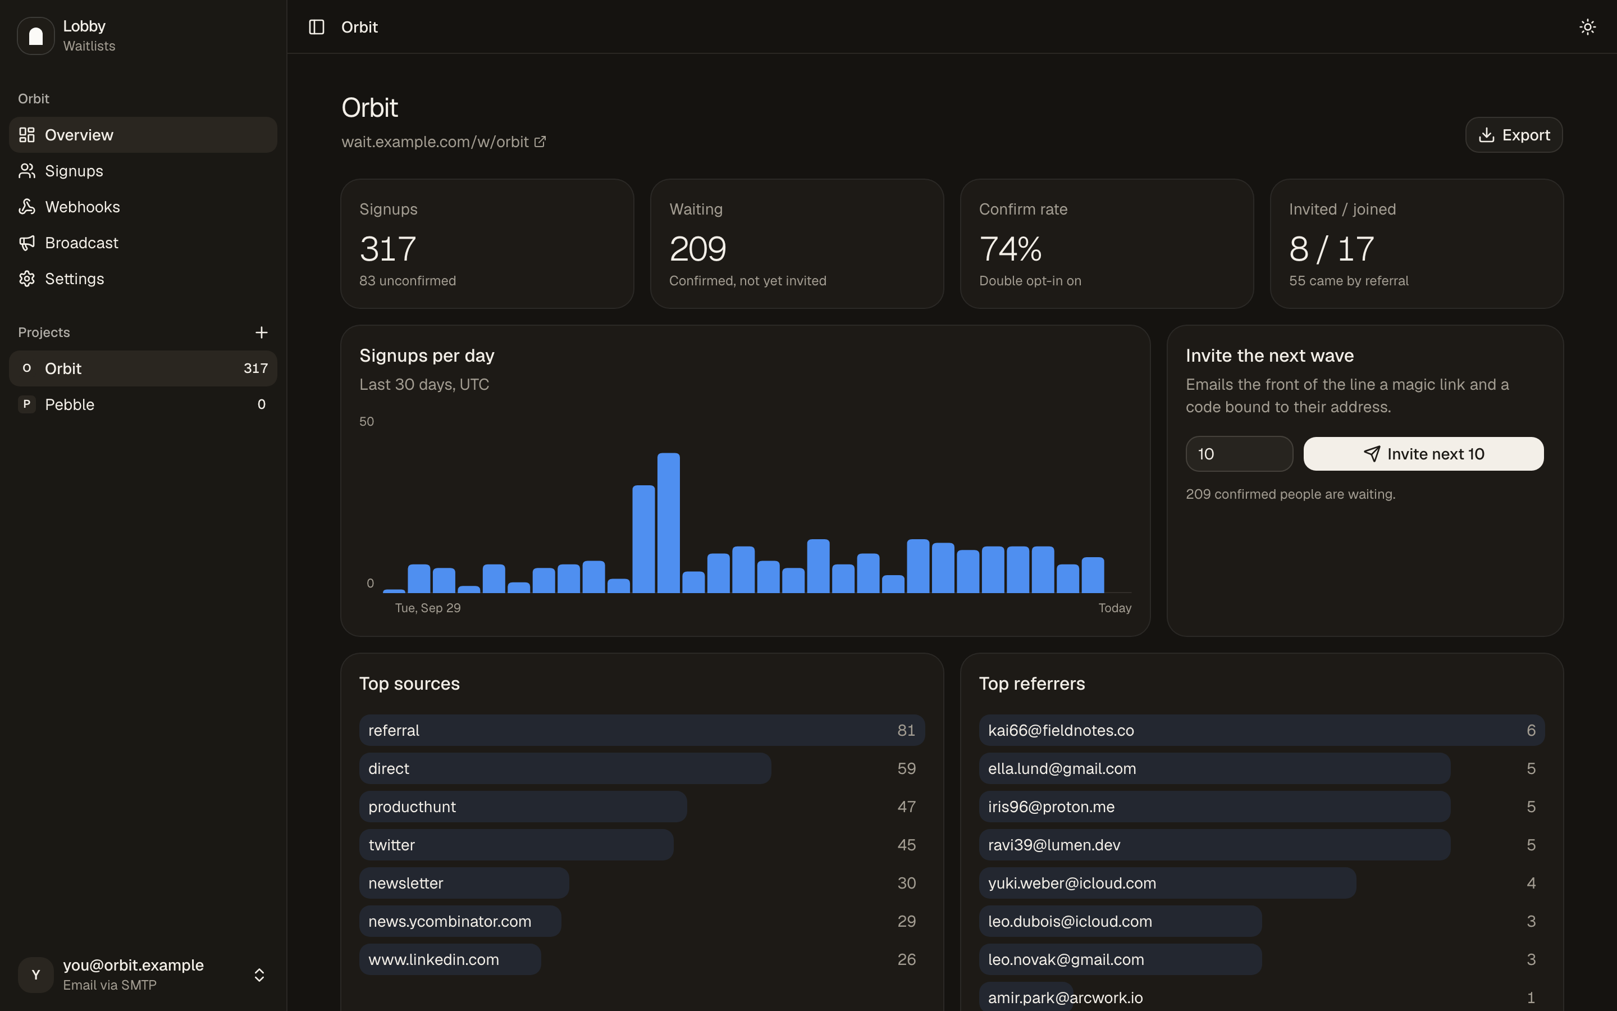1617x1011 pixels.
Task: Click the Confirm rate 74% card
Action: pyautogui.click(x=1107, y=243)
